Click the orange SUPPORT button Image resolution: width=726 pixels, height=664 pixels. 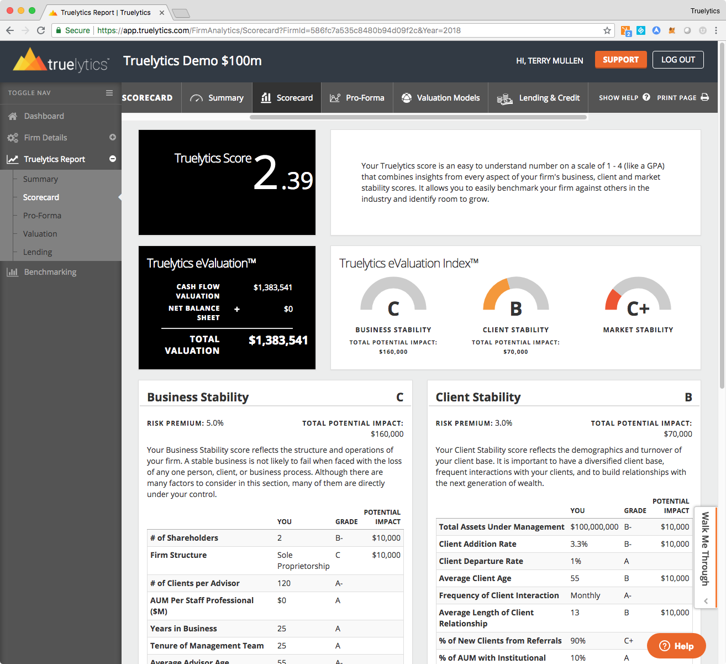coord(620,60)
